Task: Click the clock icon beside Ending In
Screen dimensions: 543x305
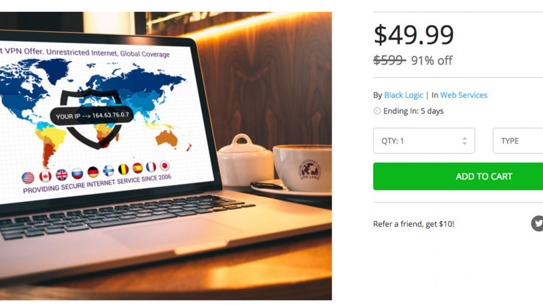Action: click(377, 111)
